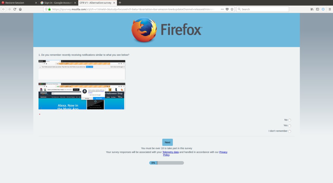The image size is (333, 183).
Task: Show site information icon in address bar
Action: 46,9
